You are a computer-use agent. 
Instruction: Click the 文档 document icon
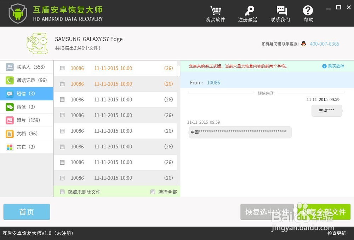click(10, 134)
